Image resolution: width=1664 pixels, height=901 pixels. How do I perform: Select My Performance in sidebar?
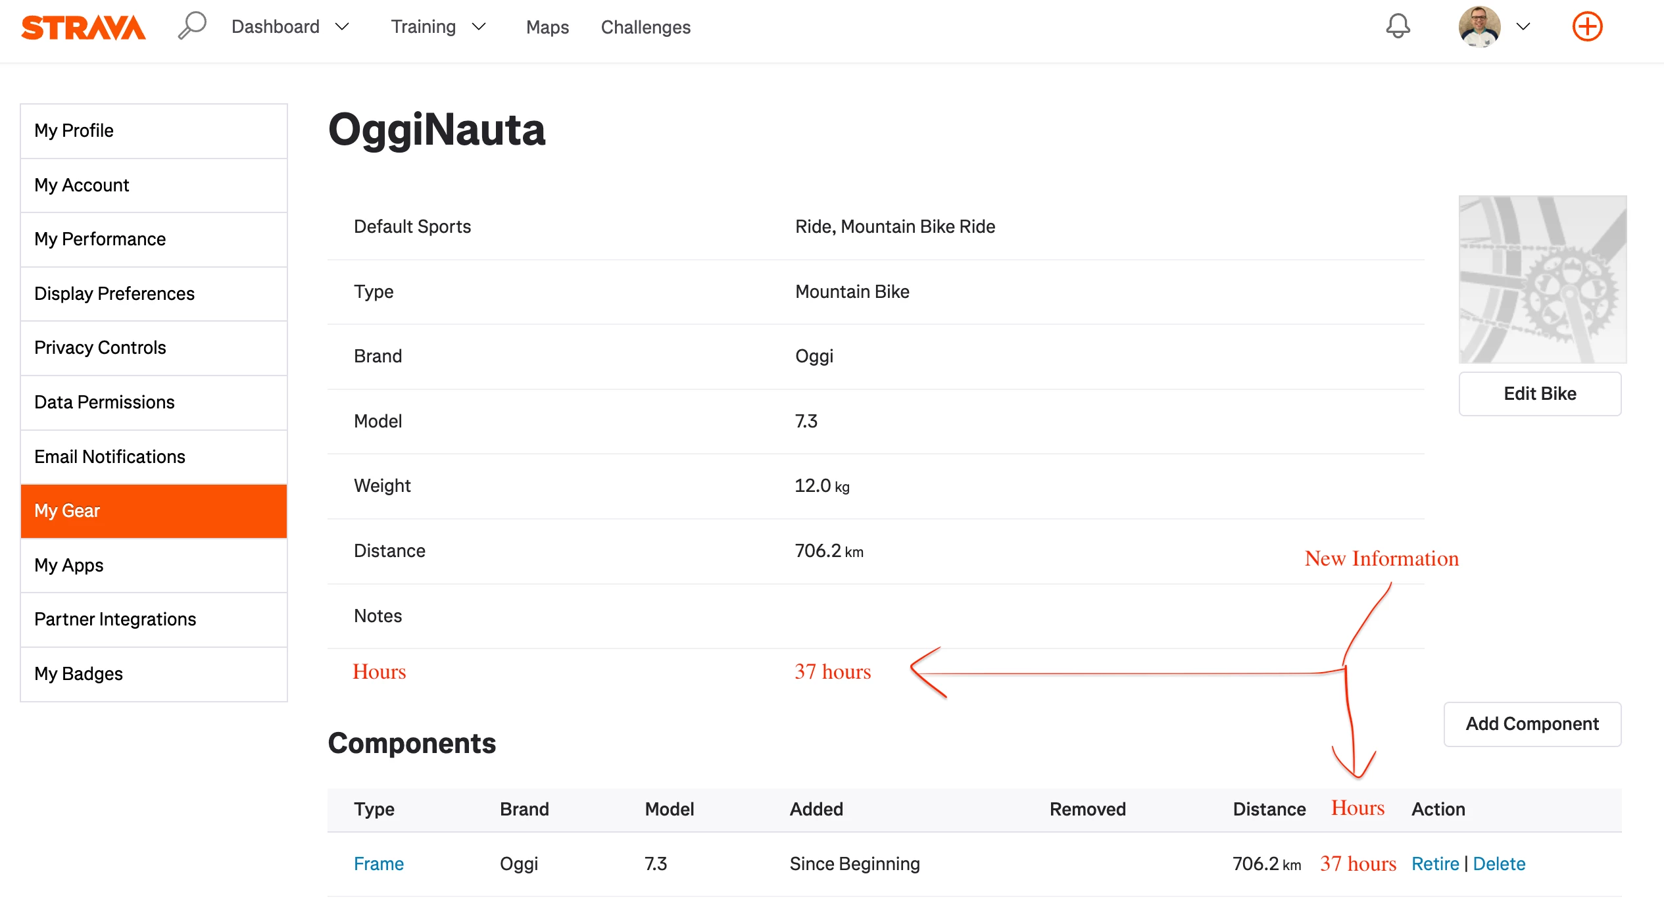154,239
